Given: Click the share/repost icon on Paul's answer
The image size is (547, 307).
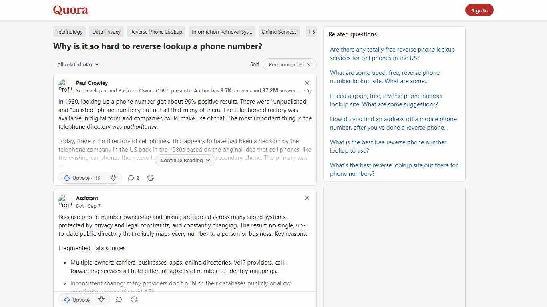Looking at the screenshot, I should pyautogui.click(x=151, y=178).
